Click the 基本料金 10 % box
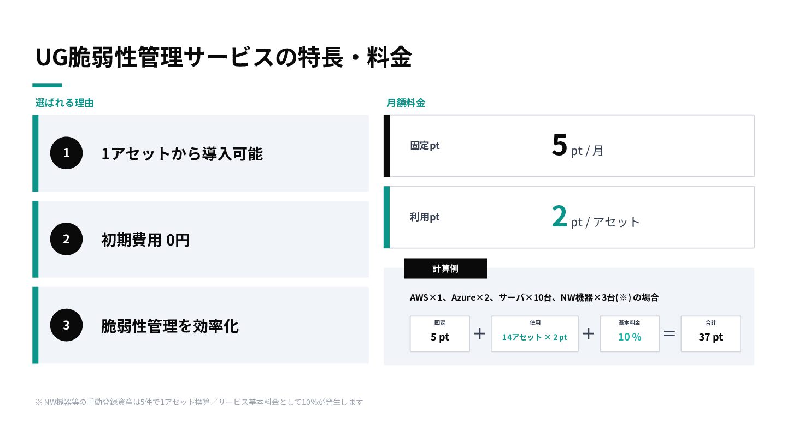This screenshot has width=787, height=442. coord(630,334)
